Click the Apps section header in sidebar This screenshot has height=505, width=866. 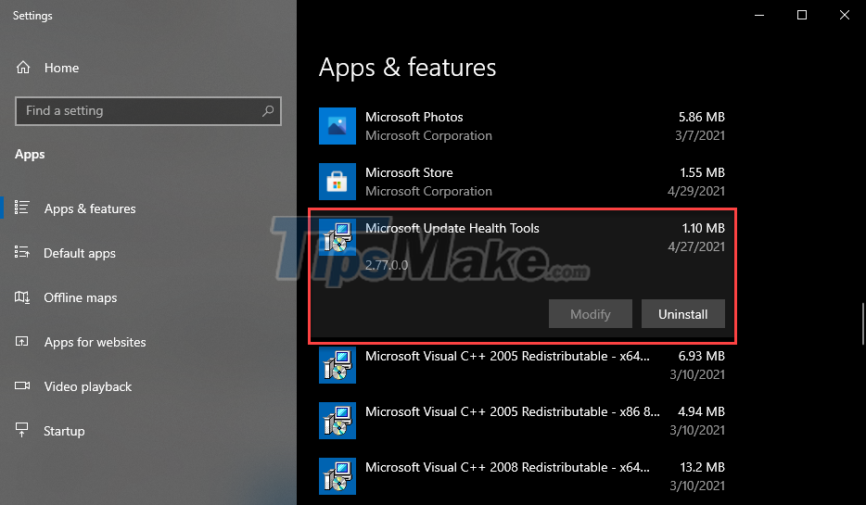(30, 155)
